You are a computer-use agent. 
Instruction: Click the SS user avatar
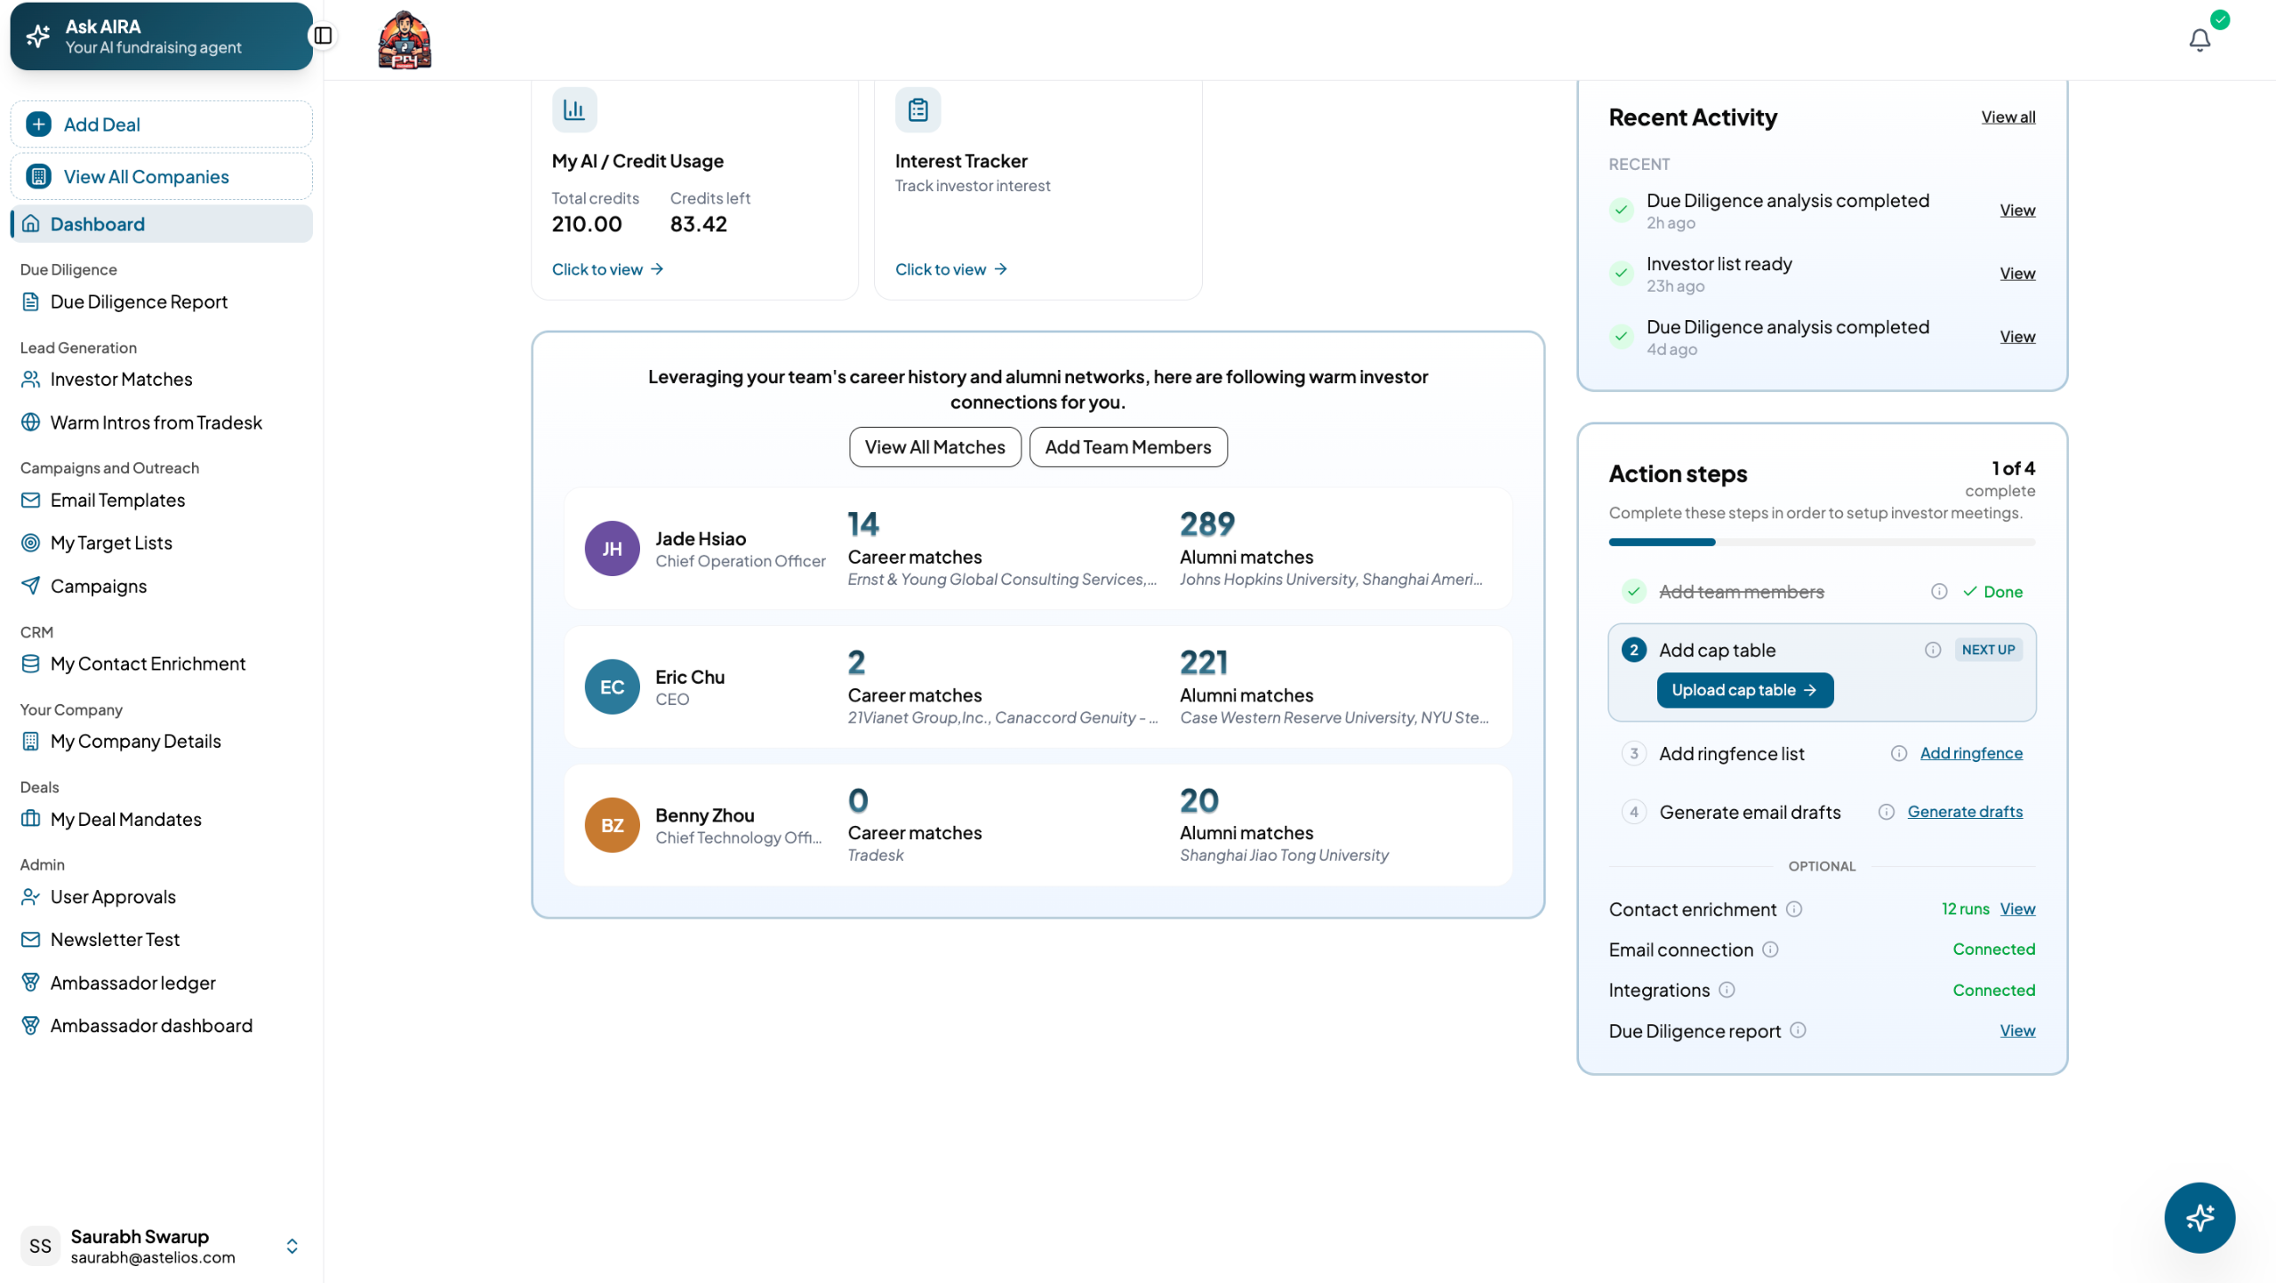pyautogui.click(x=40, y=1246)
